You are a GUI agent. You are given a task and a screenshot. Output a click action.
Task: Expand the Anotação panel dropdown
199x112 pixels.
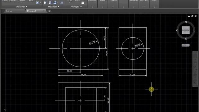[x=76, y=7]
